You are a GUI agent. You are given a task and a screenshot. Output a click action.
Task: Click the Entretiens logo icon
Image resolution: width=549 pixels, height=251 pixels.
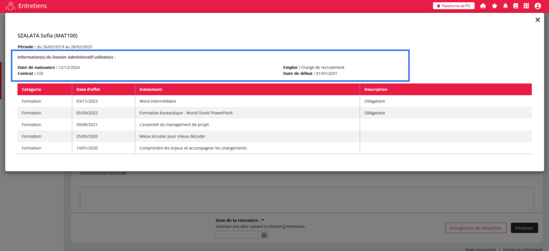click(9, 6)
